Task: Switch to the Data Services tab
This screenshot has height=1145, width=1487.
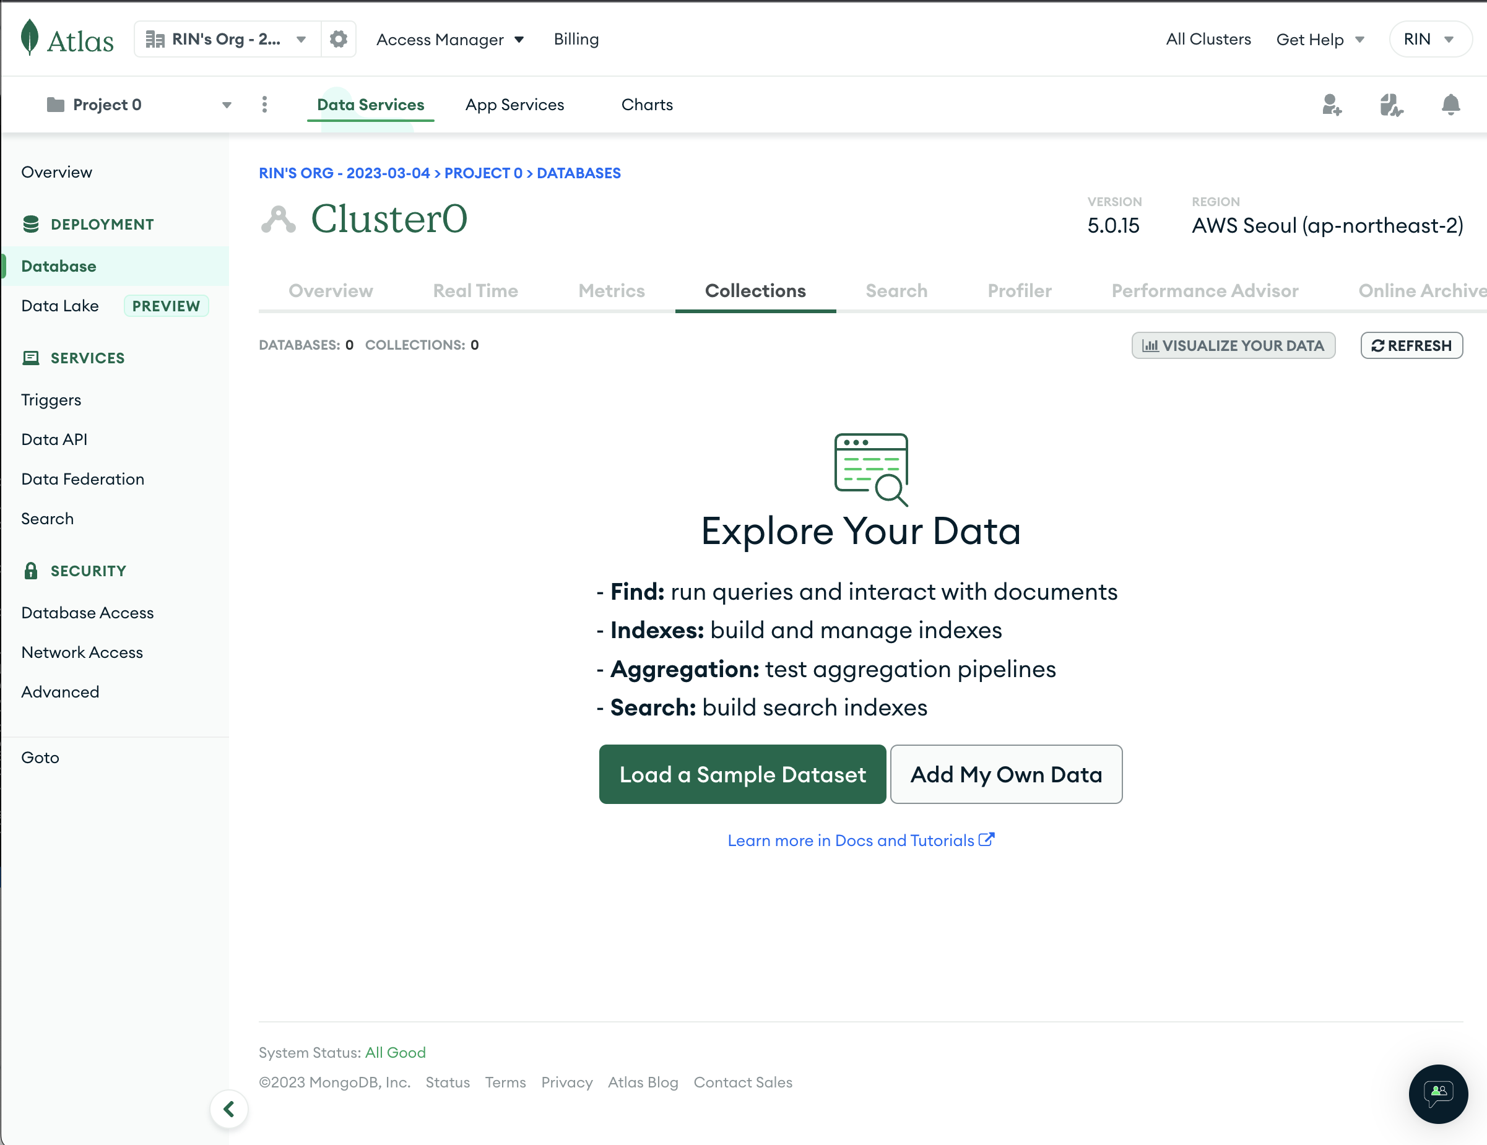Action: pyautogui.click(x=370, y=104)
